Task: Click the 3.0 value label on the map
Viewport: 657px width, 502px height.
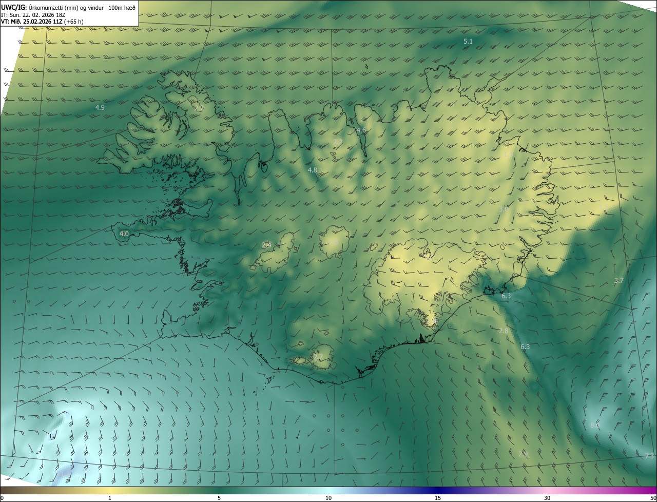Action: (x=504, y=209)
